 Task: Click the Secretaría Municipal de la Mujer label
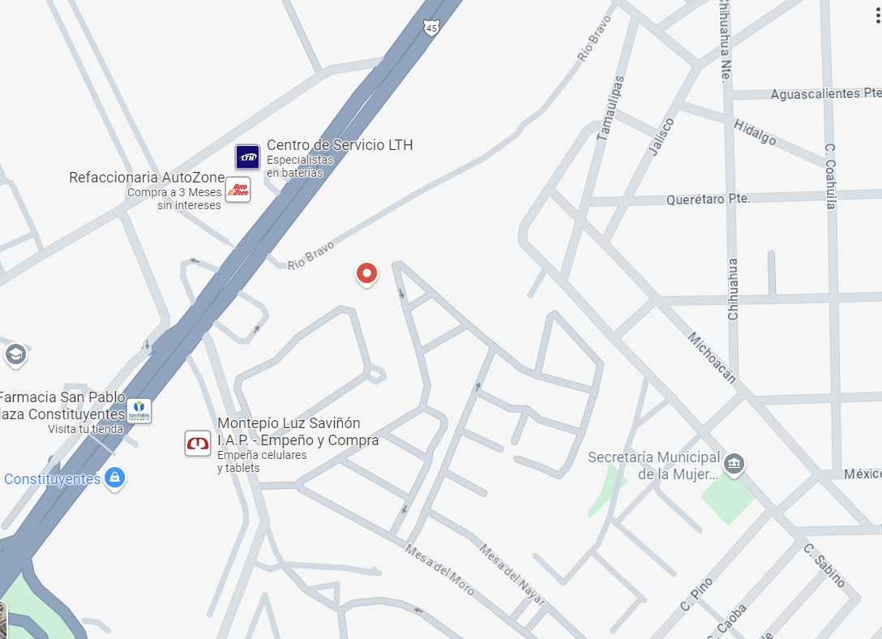pyautogui.click(x=653, y=465)
